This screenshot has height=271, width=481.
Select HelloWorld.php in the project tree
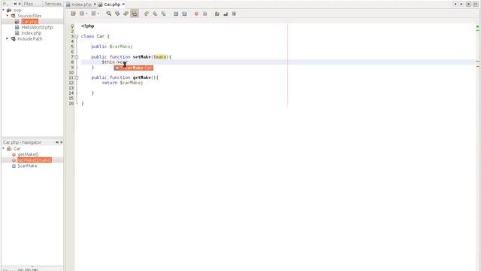[x=37, y=27]
